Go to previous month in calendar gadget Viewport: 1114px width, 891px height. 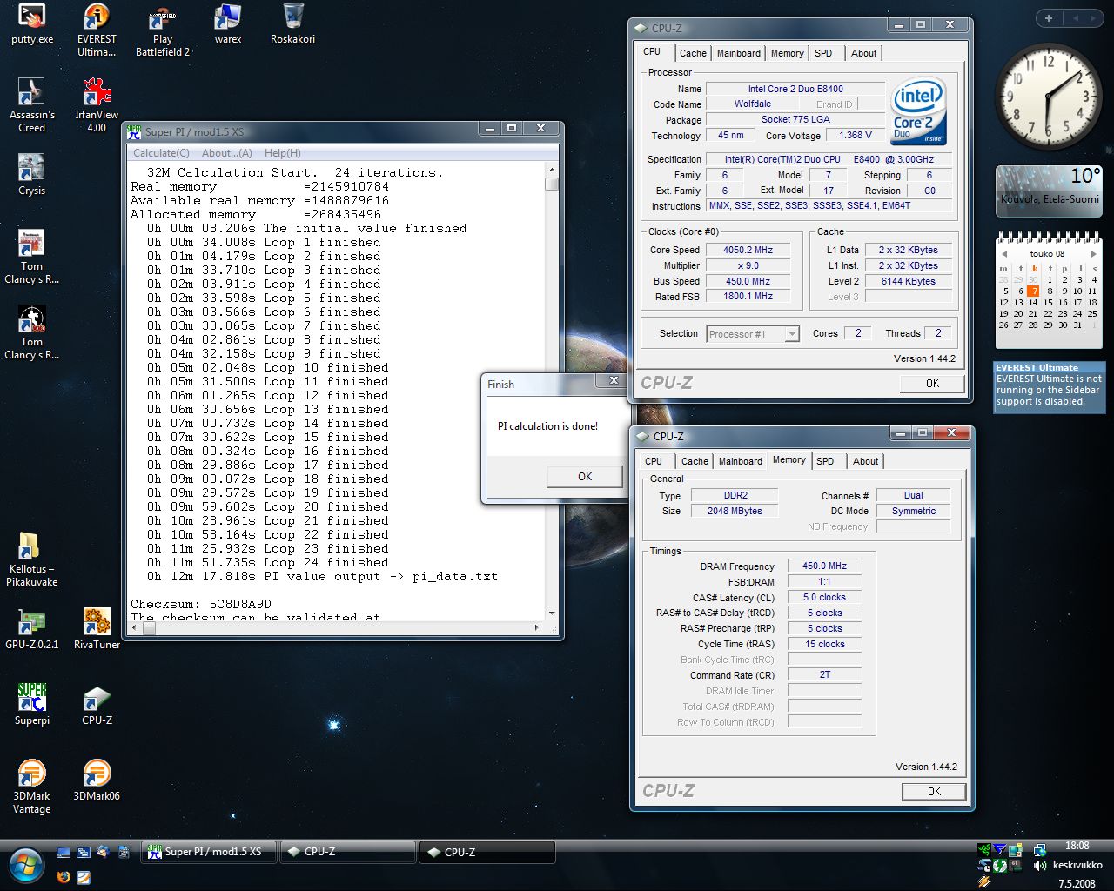(x=1004, y=253)
